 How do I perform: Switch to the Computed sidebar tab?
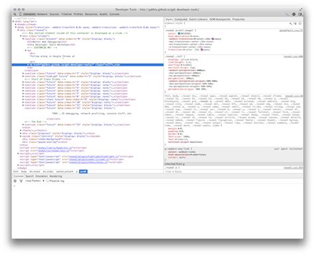click(x=181, y=19)
